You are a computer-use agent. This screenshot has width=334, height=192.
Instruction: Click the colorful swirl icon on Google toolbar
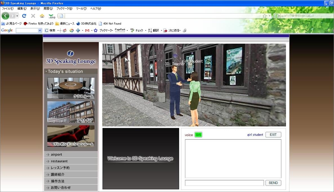pos(72,30)
